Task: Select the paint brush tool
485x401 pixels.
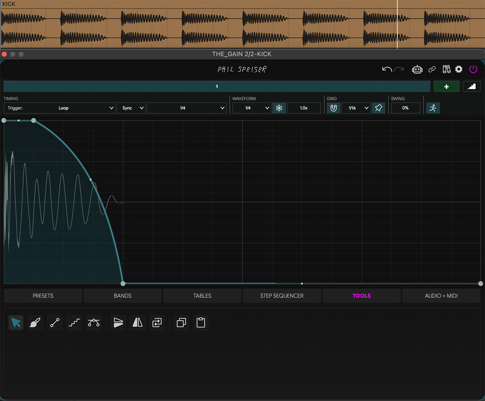Action: click(x=35, y=322)
